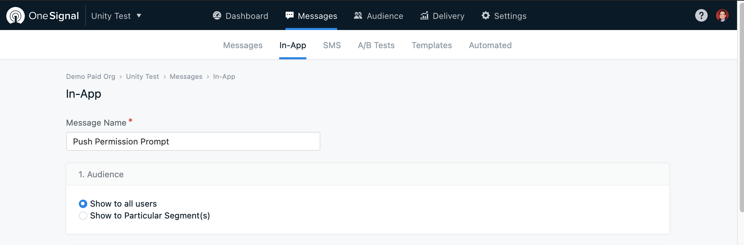Open the user profile avatar
744x245 pixels.
click(722, 15)
